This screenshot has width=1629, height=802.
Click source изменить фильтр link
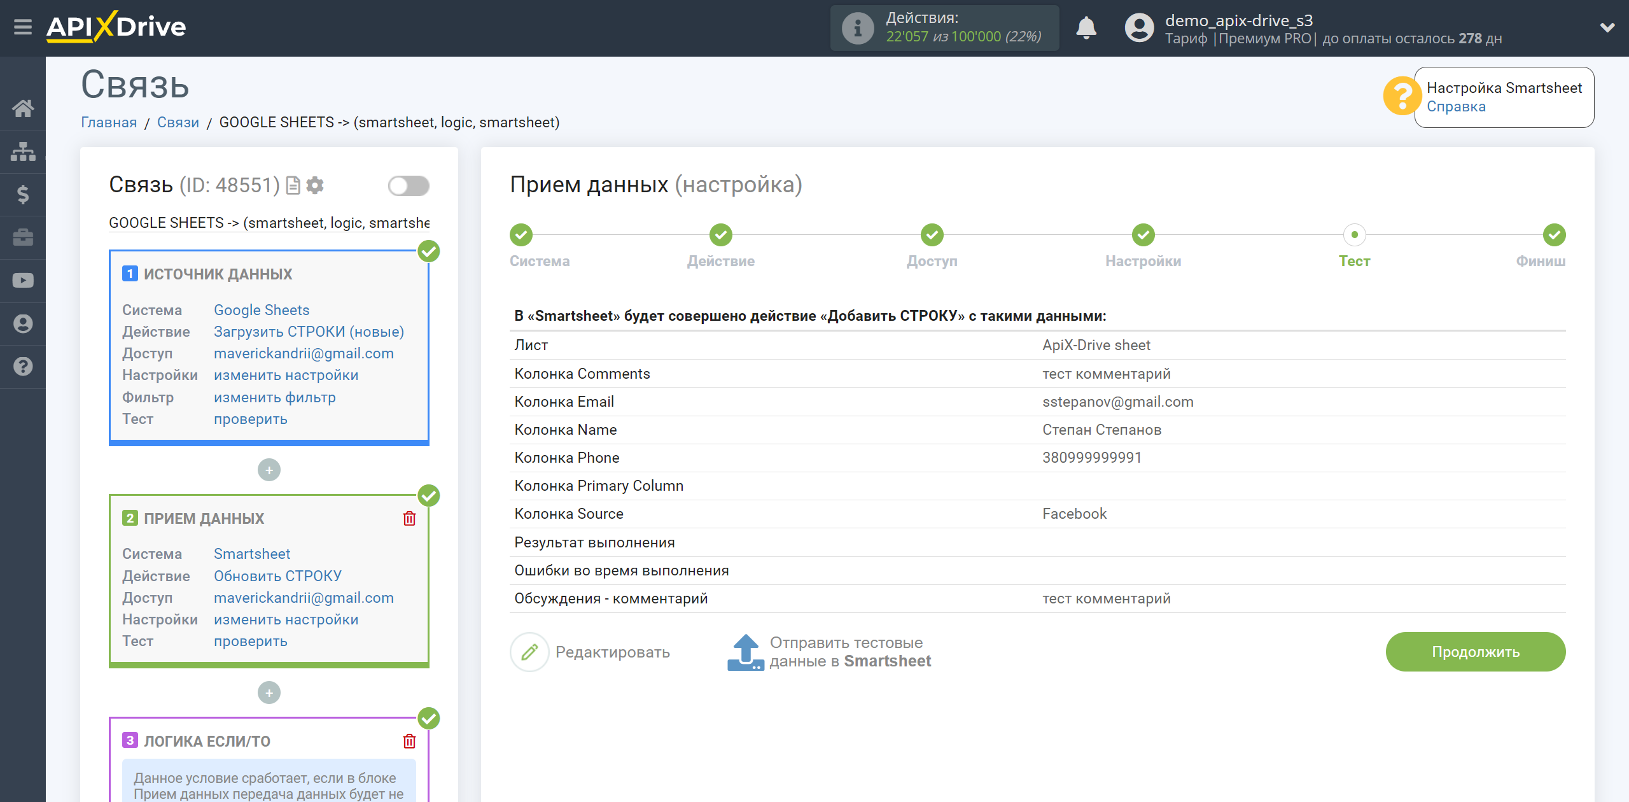coord(275,397)
